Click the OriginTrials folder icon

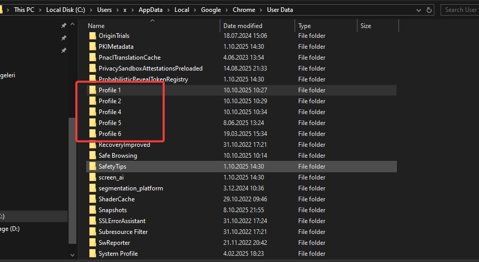[x=93, y=36]
